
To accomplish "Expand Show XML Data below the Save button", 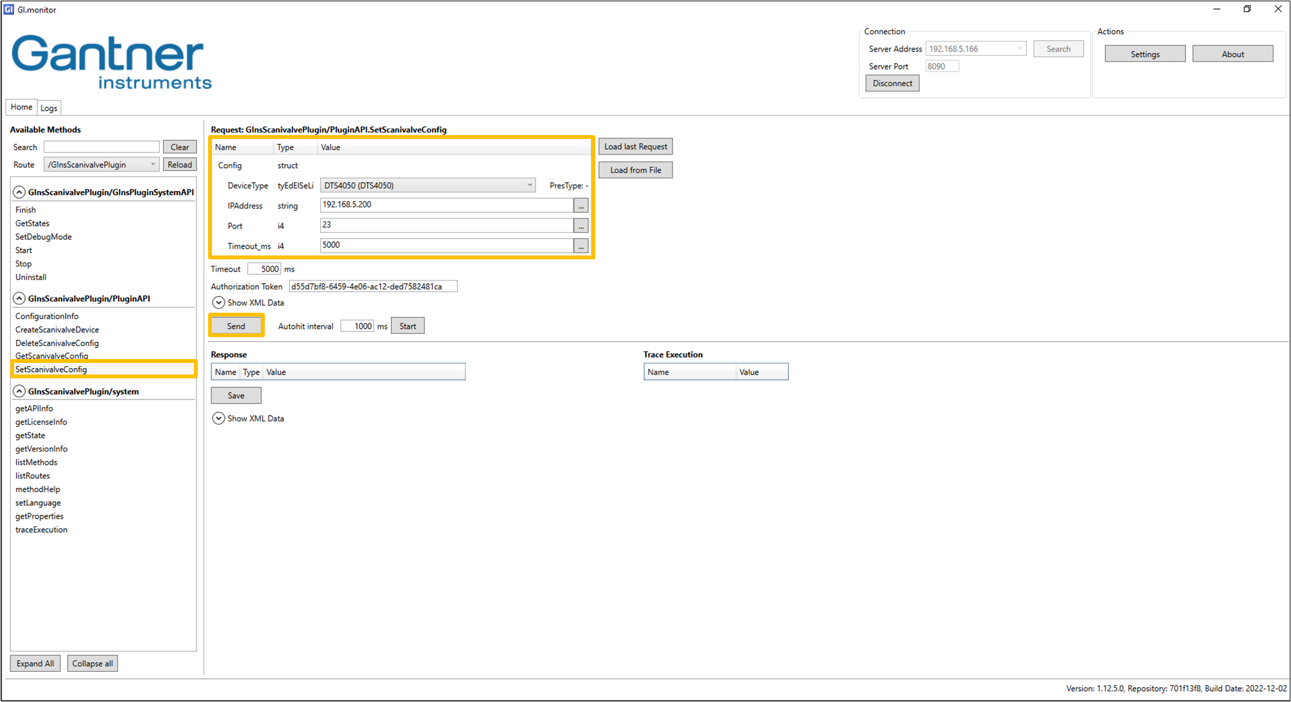I will pos(218,418).
